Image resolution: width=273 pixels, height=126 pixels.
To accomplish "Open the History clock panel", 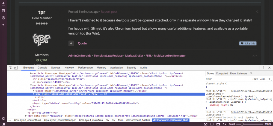I will click(3, 18).
